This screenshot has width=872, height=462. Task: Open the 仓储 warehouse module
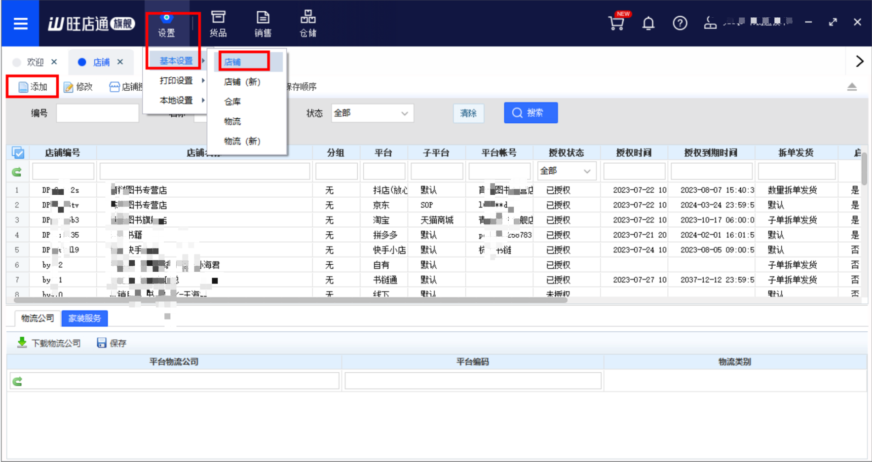(308, 24)
